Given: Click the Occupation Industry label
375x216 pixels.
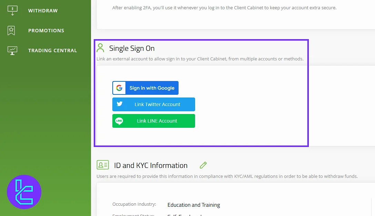Looking at the screenshot, I should [x=134, y=204].
